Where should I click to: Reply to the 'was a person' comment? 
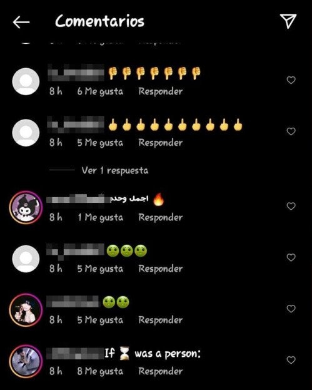pos(161,371)
